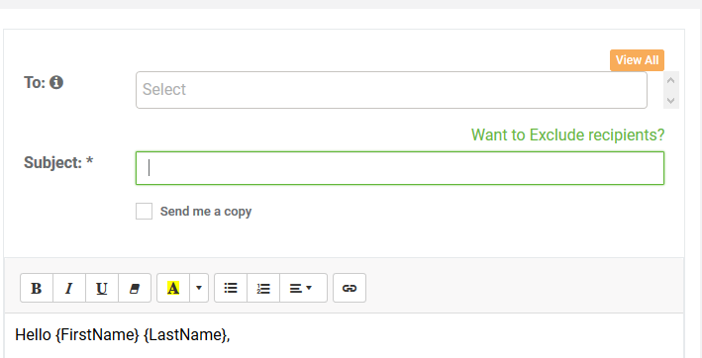
Task: Click into the Hello FirstName message body
Action: [344, 335]
